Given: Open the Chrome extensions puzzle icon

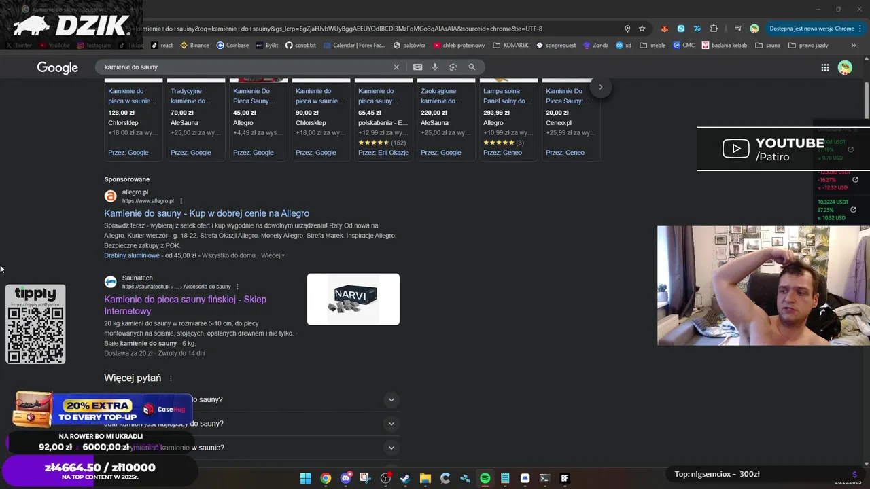Looking at the screenshot, I should [714, 29].
